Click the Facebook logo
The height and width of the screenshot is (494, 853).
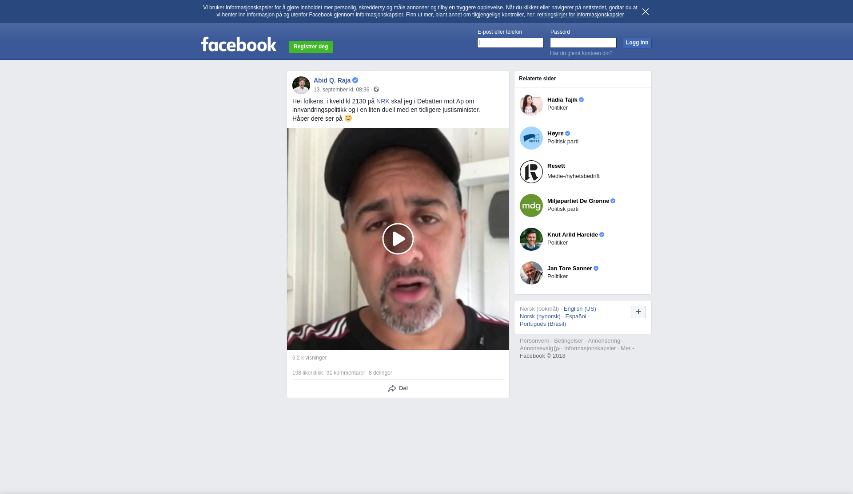(239, 44)
